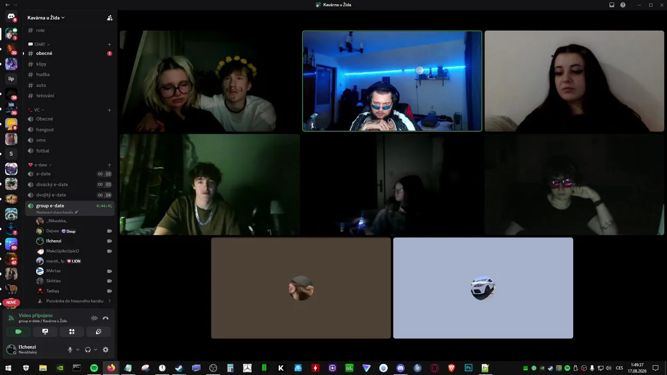Viewport: 667px width, 375px height.
Task: Open noise suppression settings icon
Action: [x=94, y=318]
